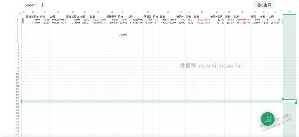Switch to the Sheet1 tab
Viewport: 299px width, 137px height.
(30, 5)
